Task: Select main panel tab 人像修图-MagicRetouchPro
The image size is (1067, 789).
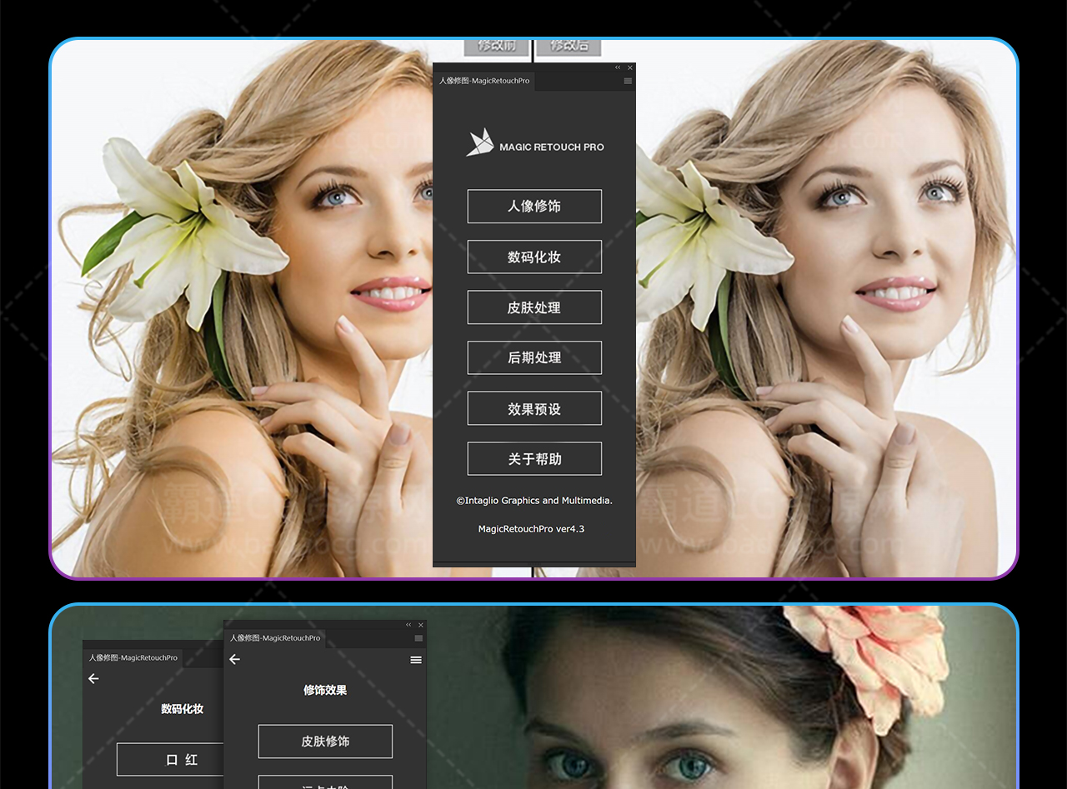Action: [x=484, y=81]
